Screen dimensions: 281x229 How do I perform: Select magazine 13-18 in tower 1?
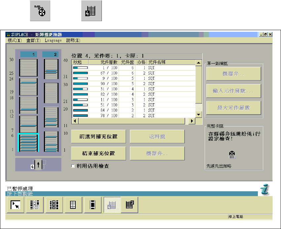pos(28,105)
